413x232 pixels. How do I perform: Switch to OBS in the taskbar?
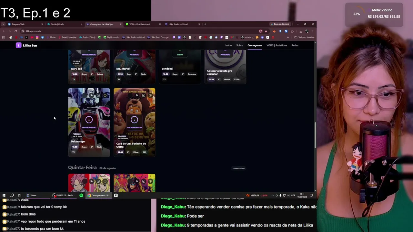65,195
